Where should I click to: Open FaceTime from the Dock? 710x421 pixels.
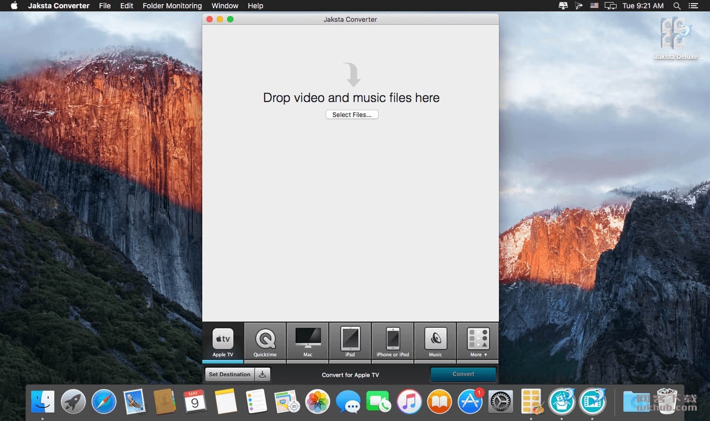click(x=379, y=401)
